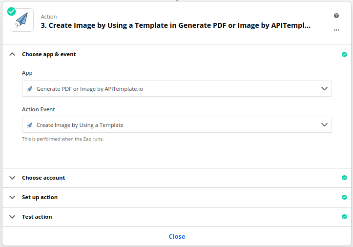Expand the Test action section

(12, 217)
